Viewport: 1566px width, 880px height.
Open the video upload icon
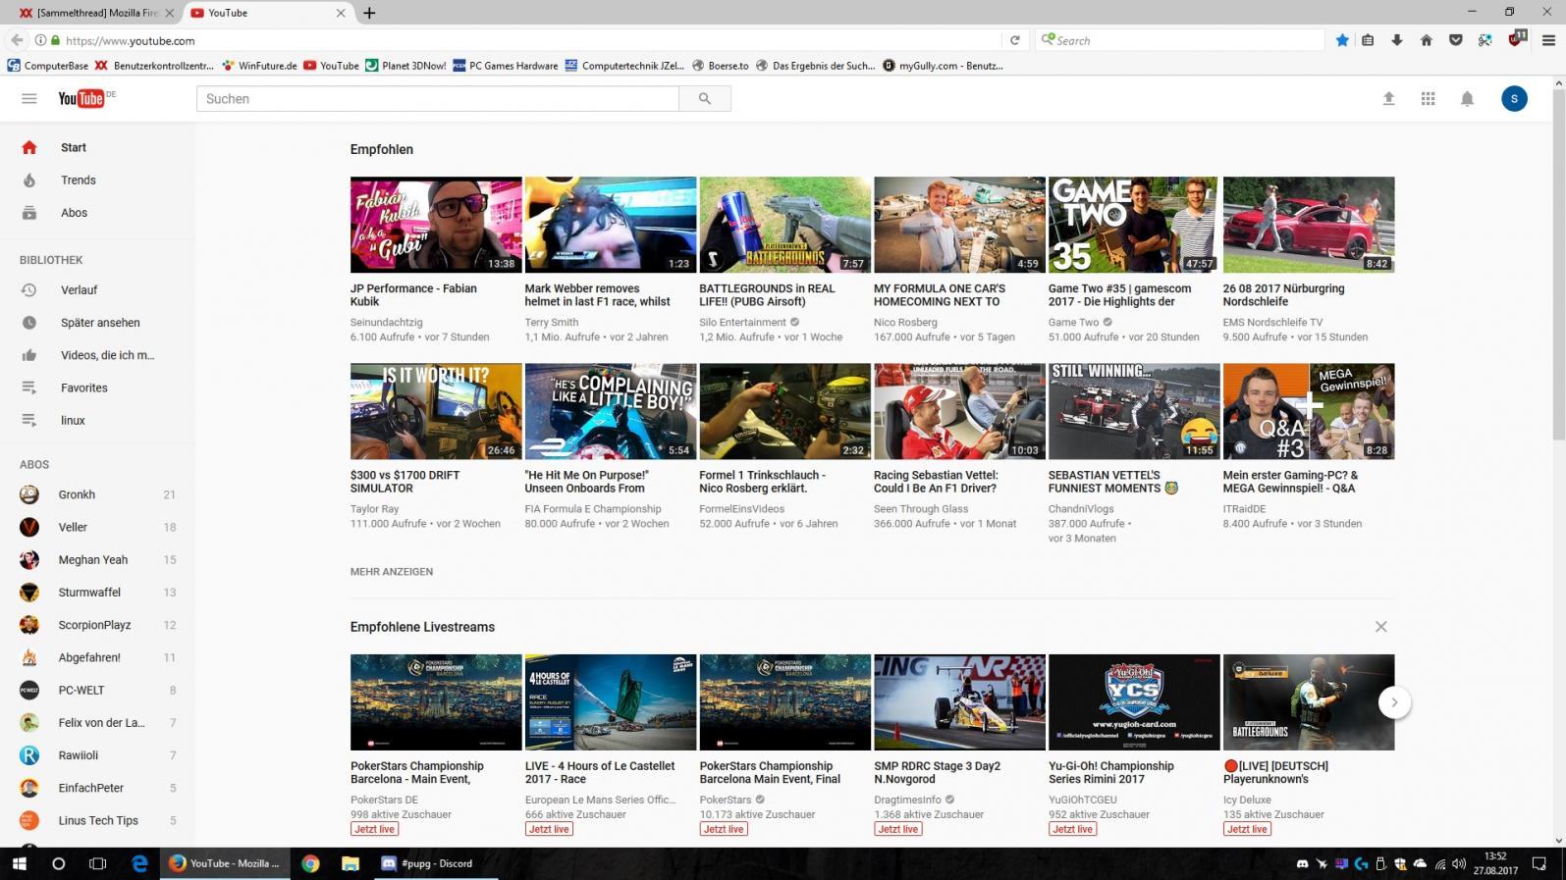pos(1388,98)
